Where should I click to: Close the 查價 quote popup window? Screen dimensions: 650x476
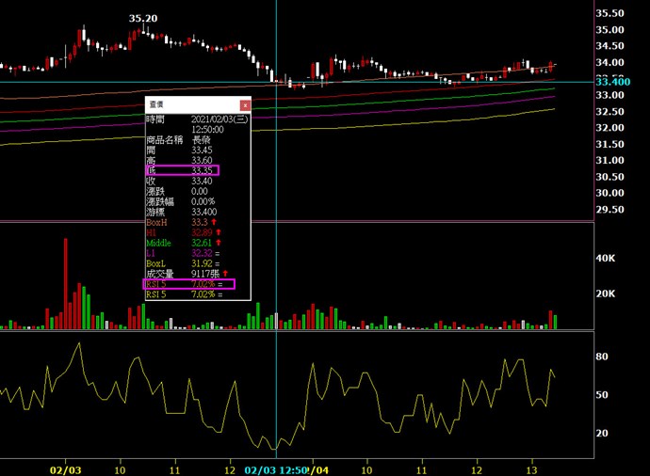tap(246, 105)
